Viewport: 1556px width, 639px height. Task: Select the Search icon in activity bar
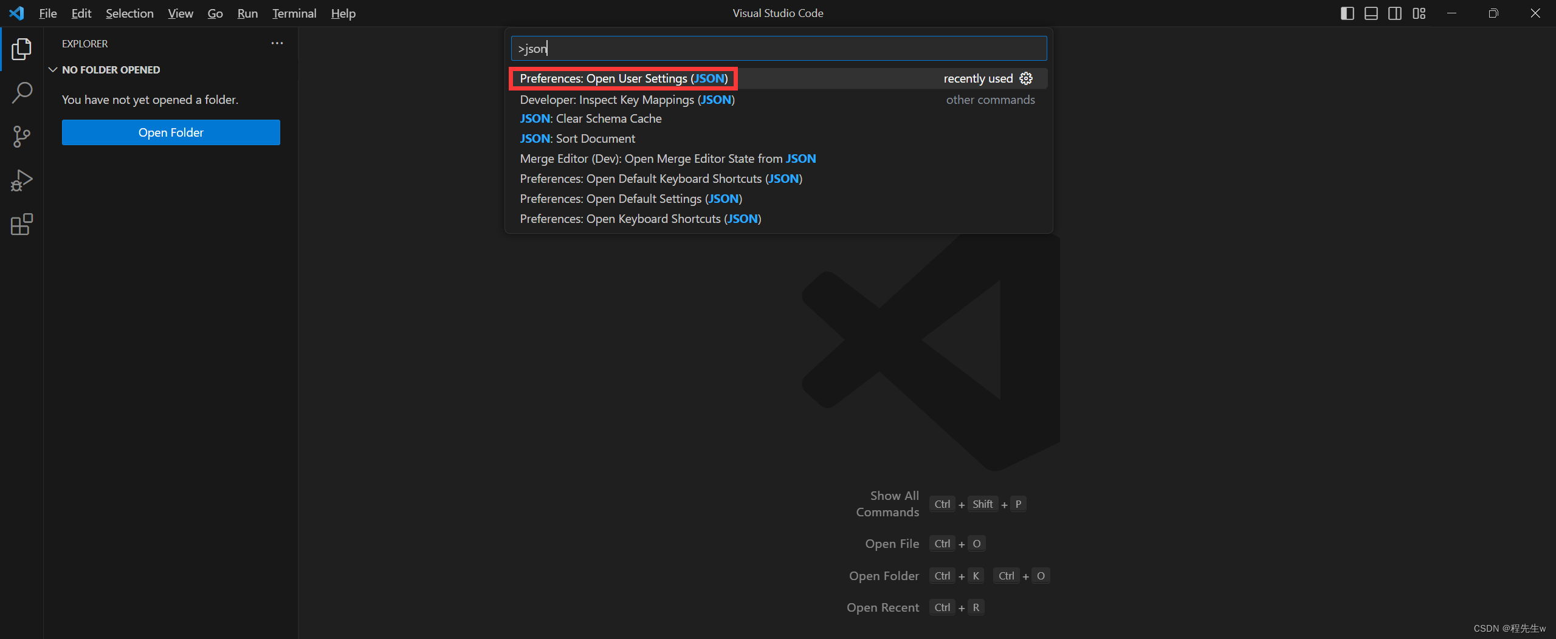click(22, 93)
